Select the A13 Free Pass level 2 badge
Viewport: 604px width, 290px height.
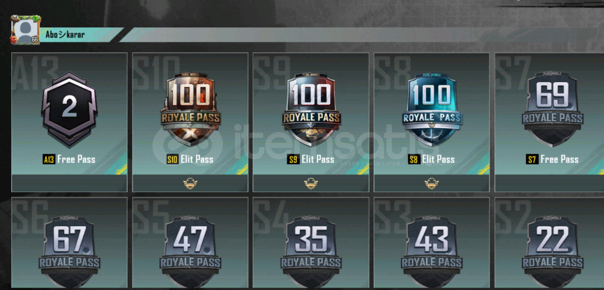tap(69, 109)
